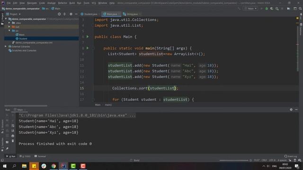The height and width of the screenshot is (170, 303).
Task: Open the TODO tool window tab
Action: [x=25, y=156]
